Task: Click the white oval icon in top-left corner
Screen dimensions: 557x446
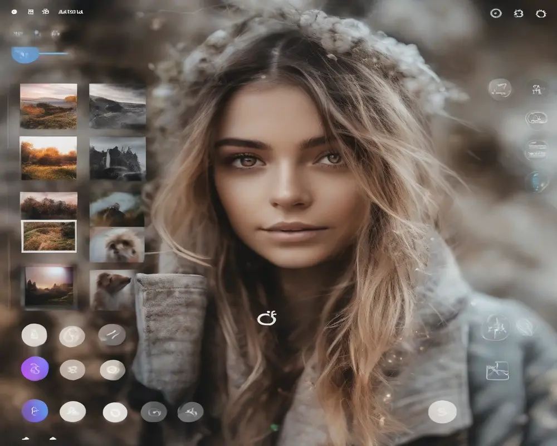Action: click(14, 12)
